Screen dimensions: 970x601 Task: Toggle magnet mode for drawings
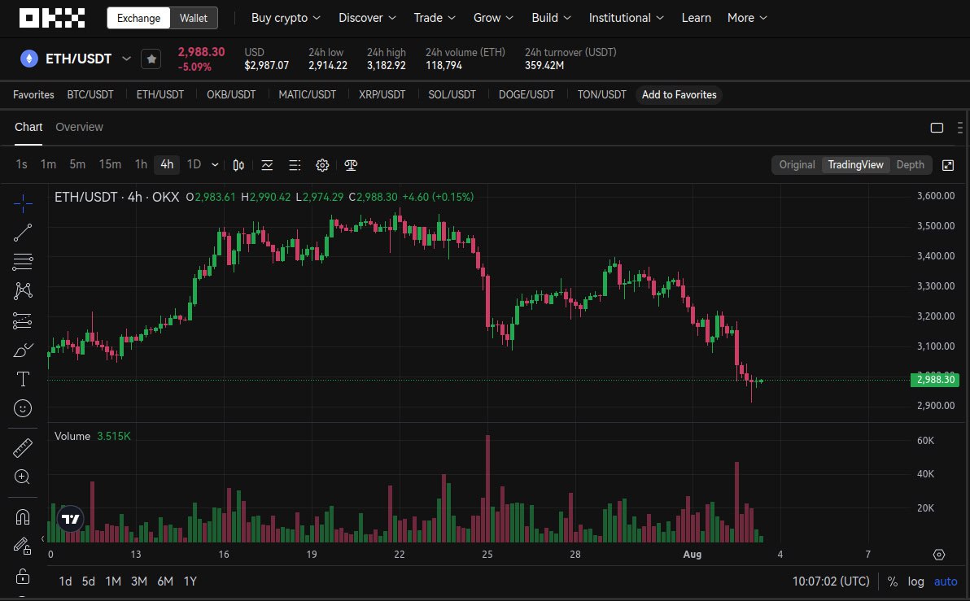(23, 516)
